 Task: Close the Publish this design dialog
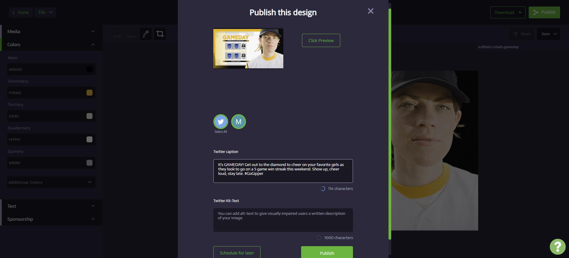pyautogui.click(x=370, y=11)
